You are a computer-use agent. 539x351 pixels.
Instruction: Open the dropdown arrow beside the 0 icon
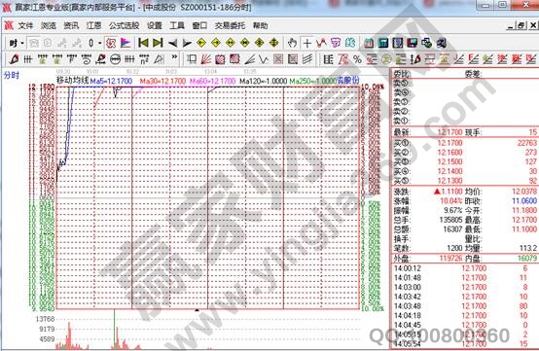(99, 44)
